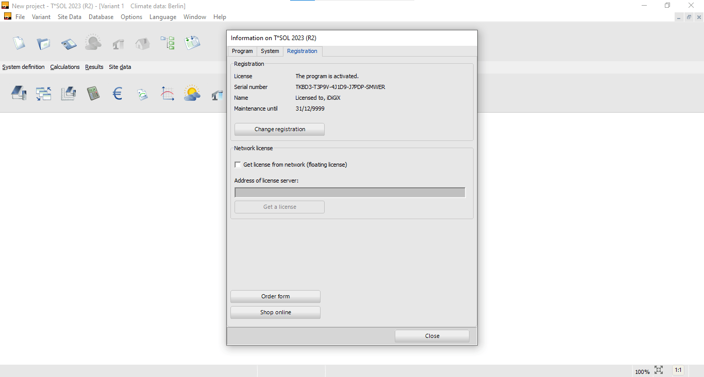The height and width of the screenshot is (377, 704).
Task: Click the license server address input field
Action: [350, 192]
